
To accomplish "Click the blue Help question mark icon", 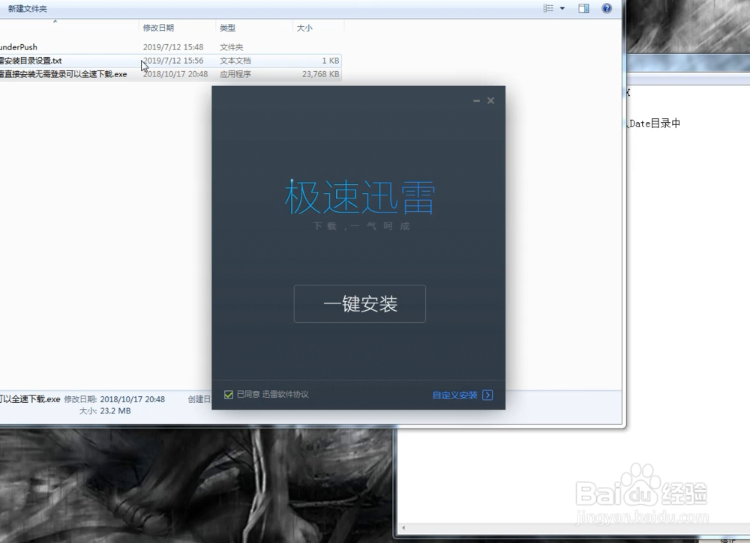I will (x=607, y=8).
